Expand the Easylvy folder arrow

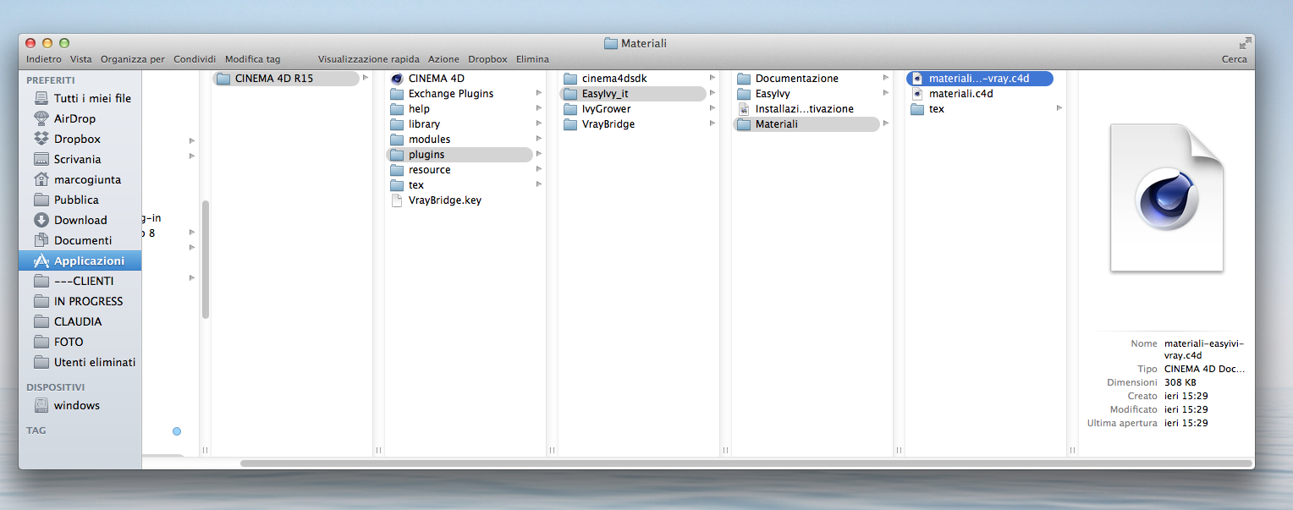click(x=886, y=93)
